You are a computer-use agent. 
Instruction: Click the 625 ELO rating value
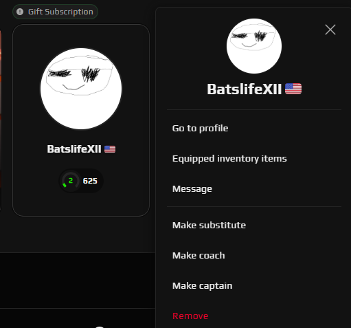(x=90, y=181)
